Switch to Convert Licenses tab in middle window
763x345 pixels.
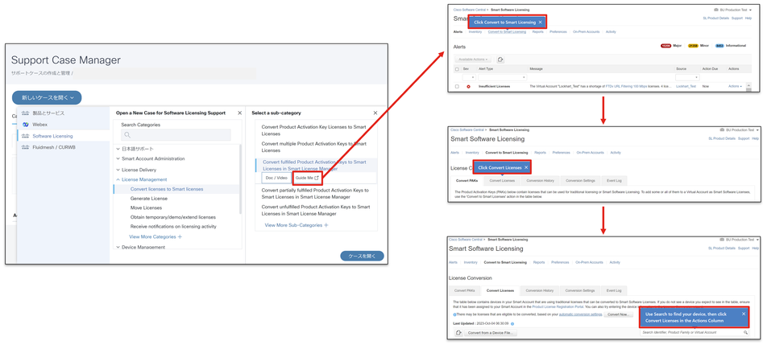pos(501,181)
